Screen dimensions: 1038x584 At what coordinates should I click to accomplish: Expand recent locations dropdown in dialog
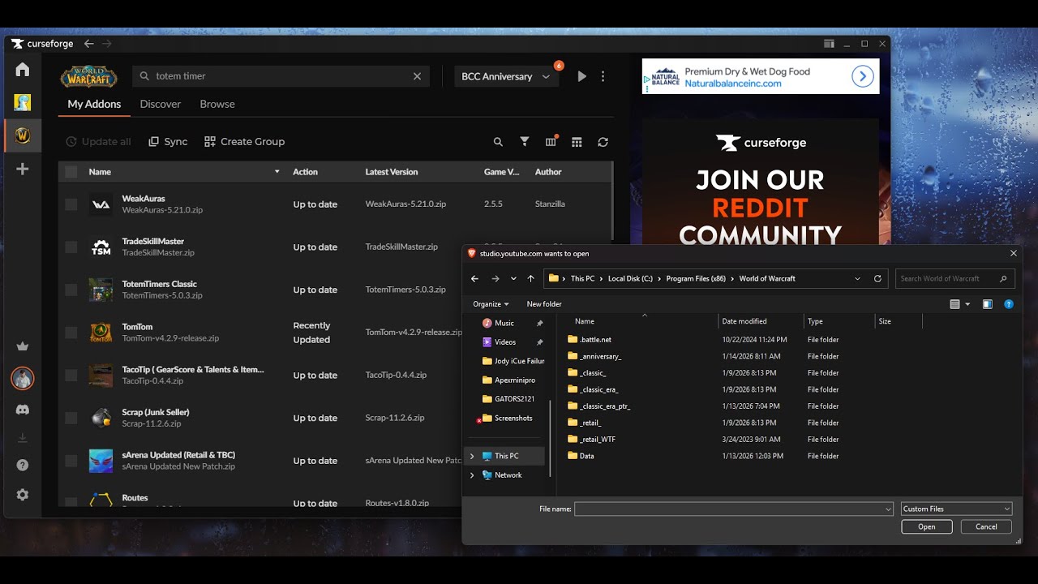point(513,278)
